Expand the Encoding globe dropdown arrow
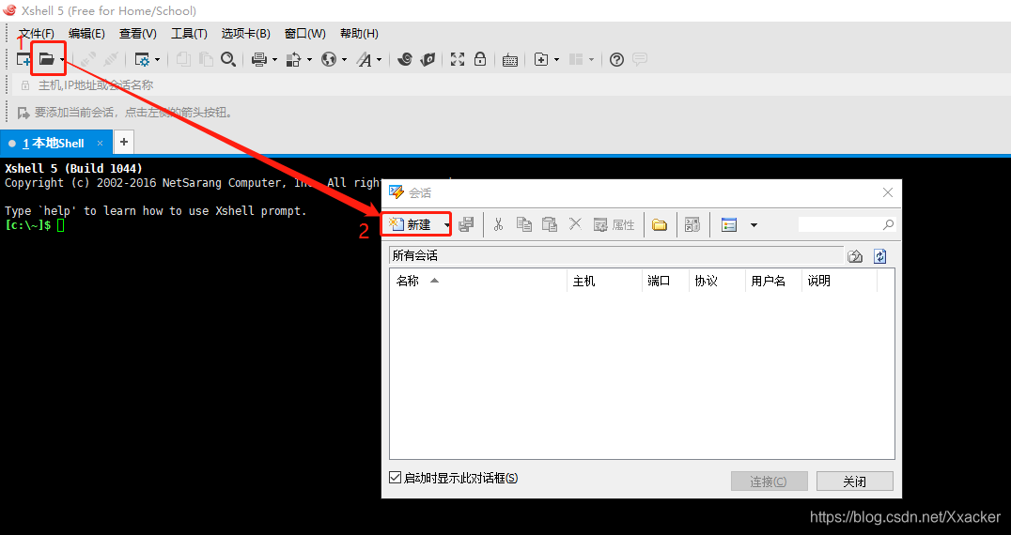 coord(344,60)
